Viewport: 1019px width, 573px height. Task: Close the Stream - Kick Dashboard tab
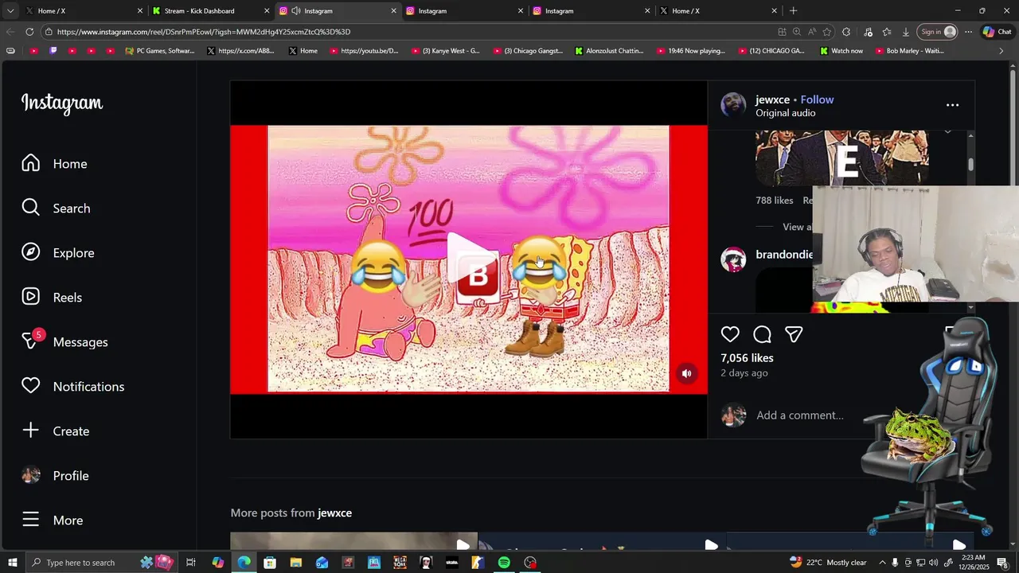pyautogui.click(x=267, y=11)
